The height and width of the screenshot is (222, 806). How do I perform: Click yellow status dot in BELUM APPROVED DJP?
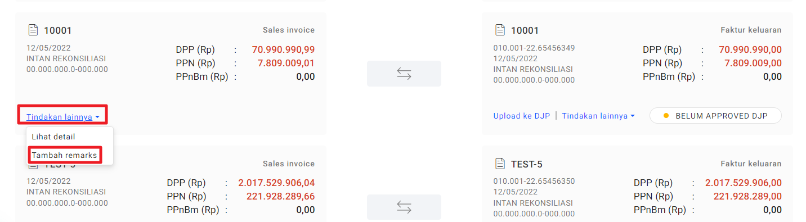[x=666, y=116]
